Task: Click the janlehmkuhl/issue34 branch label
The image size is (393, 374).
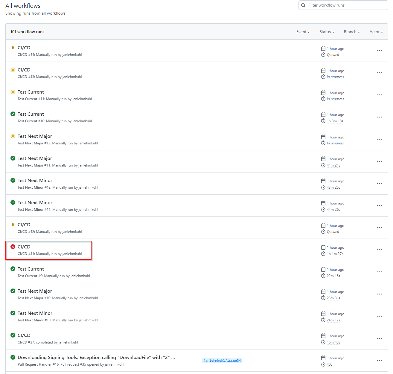Action: (222, 361)
